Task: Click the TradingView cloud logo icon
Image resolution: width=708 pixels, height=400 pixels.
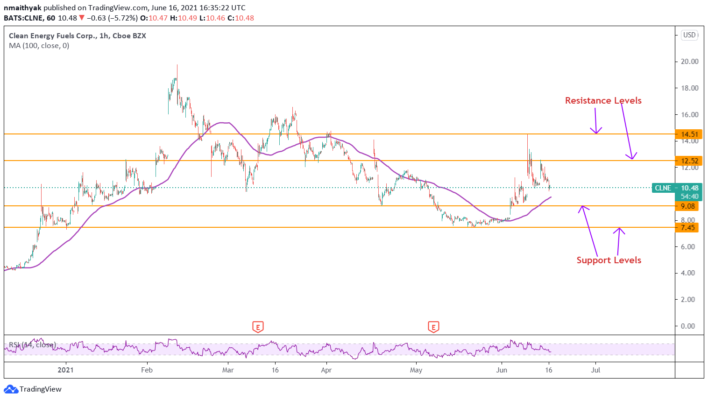Action: [11, 389]
